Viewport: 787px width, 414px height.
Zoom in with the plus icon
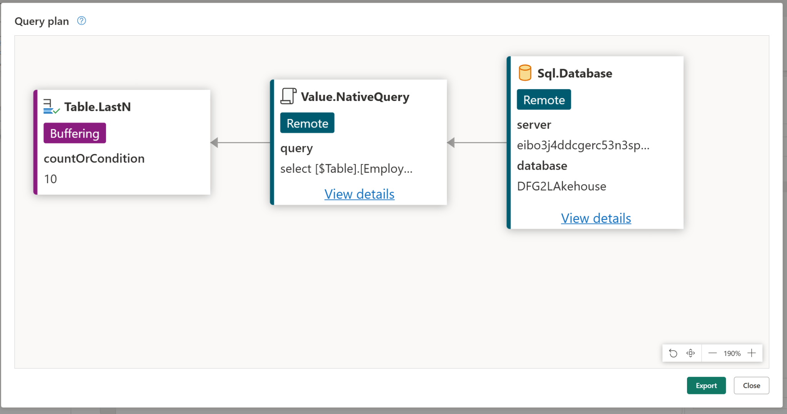[752, 353]
